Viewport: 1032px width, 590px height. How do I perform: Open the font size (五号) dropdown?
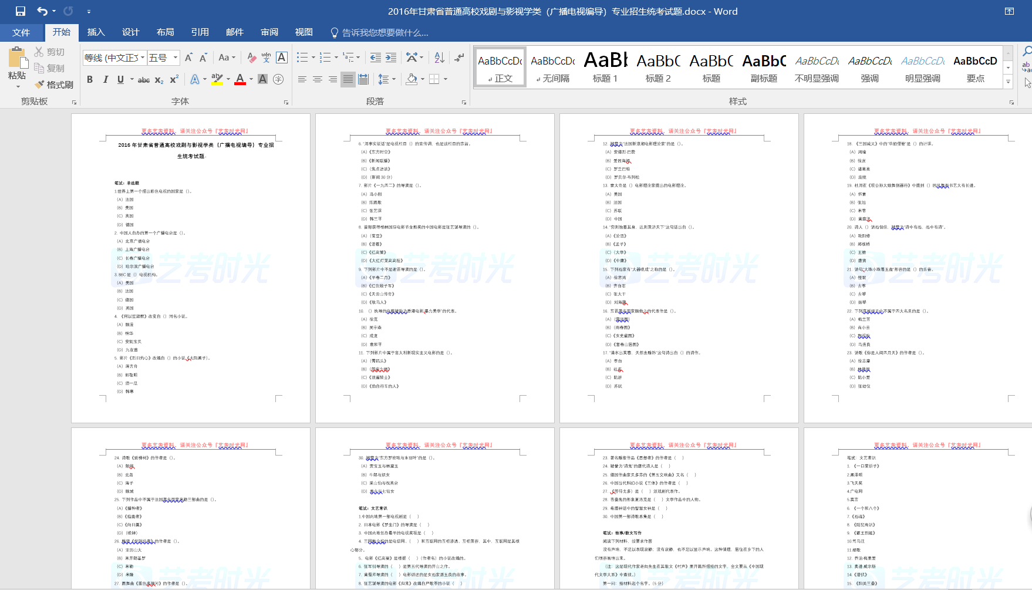click(176, 58)
